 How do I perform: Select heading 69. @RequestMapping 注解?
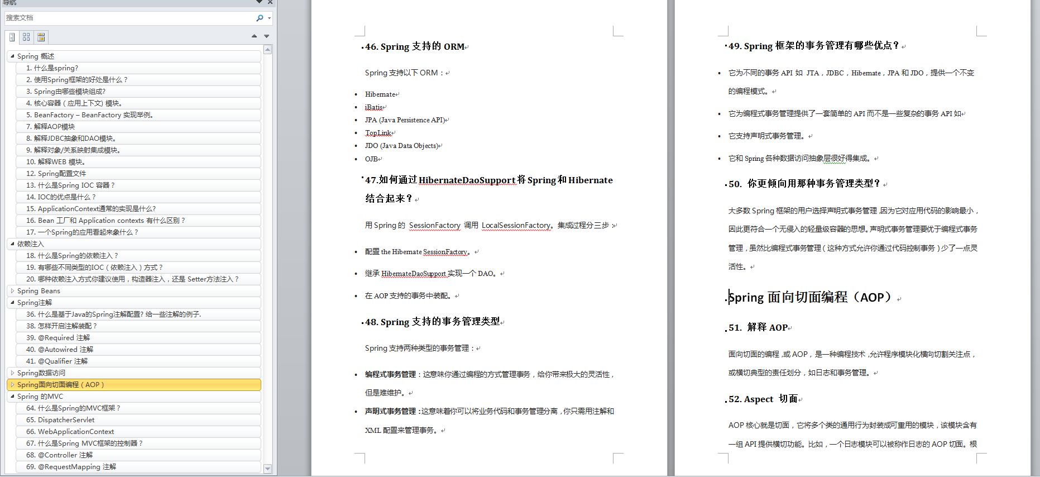(138, 467)
